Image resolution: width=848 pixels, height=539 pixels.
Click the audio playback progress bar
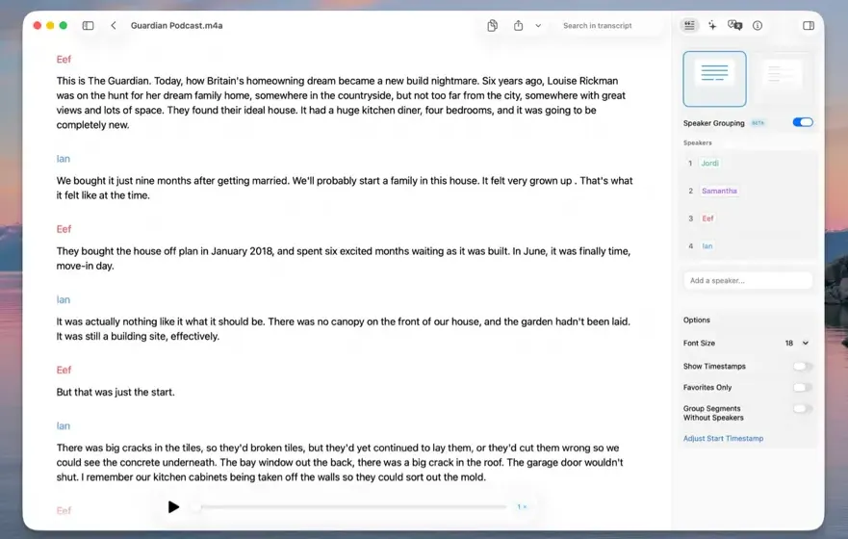[351, 507]
